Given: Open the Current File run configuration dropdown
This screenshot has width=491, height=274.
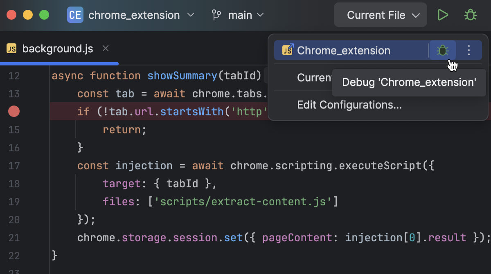Looking at the screenshot, I should (x=380, y=15).
